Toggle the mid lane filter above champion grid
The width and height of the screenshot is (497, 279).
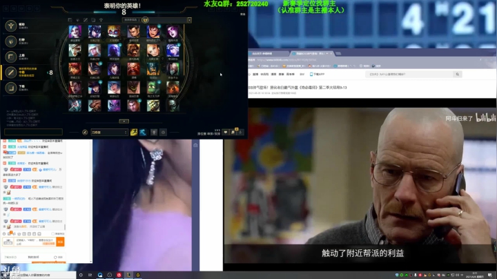click(86, 20)
